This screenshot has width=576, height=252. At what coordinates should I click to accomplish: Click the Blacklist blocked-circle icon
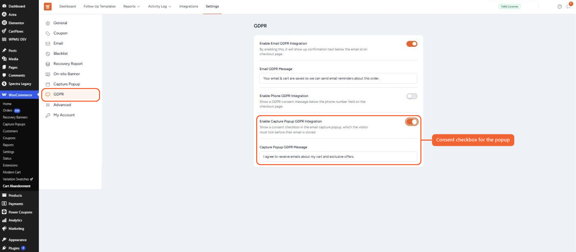[x=48, y=53]
